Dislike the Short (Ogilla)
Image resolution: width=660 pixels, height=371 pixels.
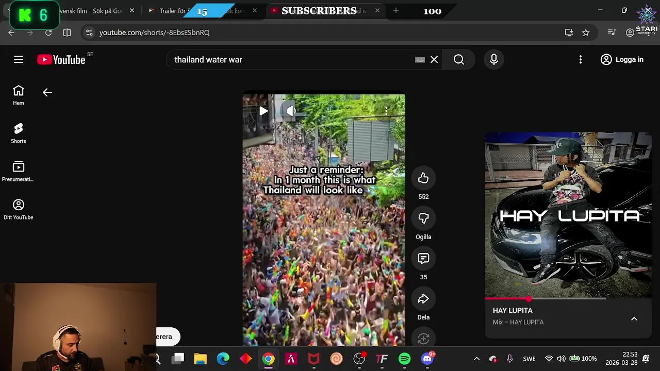(x=423, y=218)
